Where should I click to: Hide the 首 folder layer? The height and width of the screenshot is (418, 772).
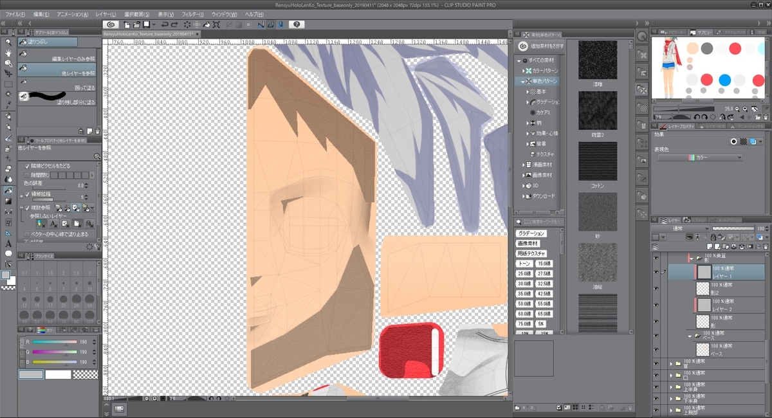click(656, 364)
